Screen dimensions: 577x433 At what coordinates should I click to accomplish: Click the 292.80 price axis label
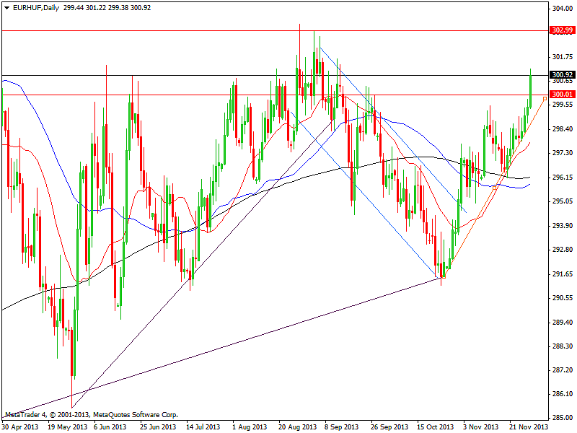(x=561, y=250)
